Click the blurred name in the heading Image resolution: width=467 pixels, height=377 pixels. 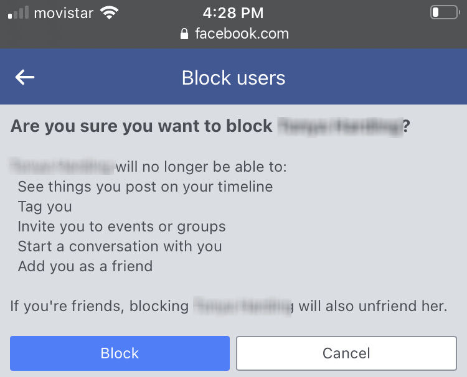(x=339, y=127)
